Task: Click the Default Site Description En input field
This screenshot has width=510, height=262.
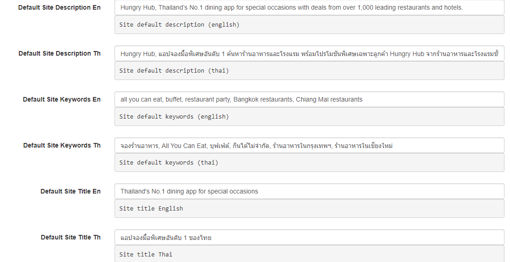Action: point(309,8)
